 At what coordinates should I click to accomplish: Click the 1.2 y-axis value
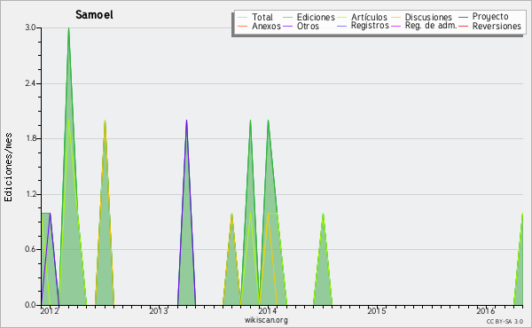(x=30, y=194)
